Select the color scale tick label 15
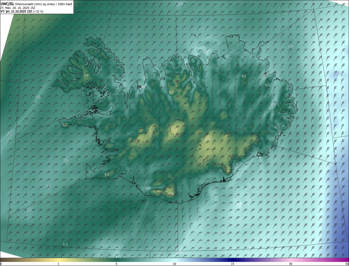The height and width of the screenshot is (266, 349). [x=233, y=264]
